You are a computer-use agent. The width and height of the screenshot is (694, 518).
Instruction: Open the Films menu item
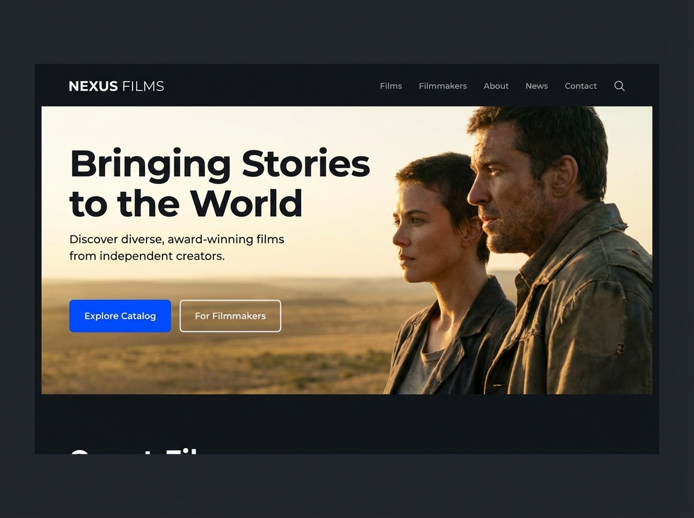pos(390,86)
